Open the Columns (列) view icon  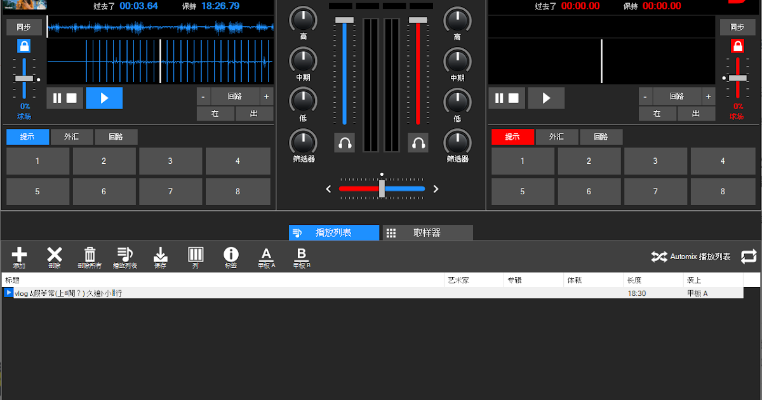[x=196, y=257]
